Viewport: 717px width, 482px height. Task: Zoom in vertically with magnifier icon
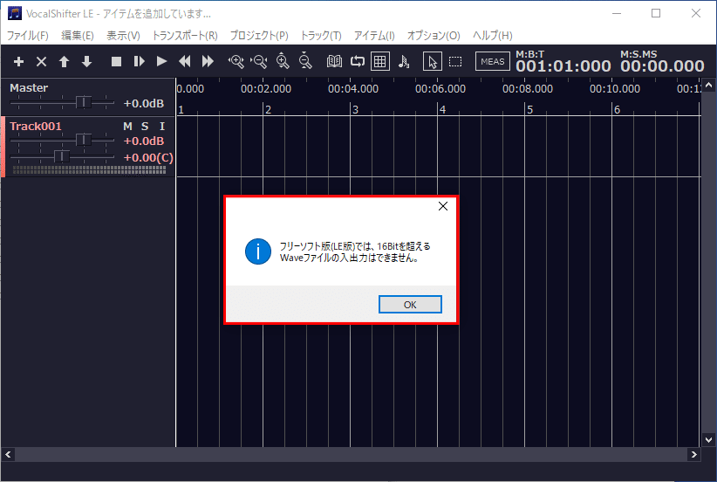(283, 61)
